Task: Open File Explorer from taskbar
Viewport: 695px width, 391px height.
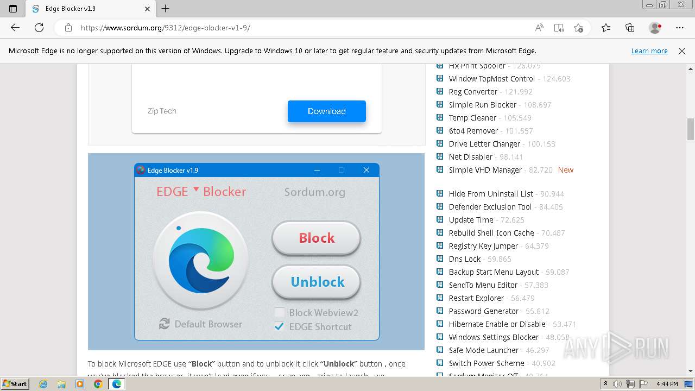Action: pyautogui.click(x=61, y=384)
